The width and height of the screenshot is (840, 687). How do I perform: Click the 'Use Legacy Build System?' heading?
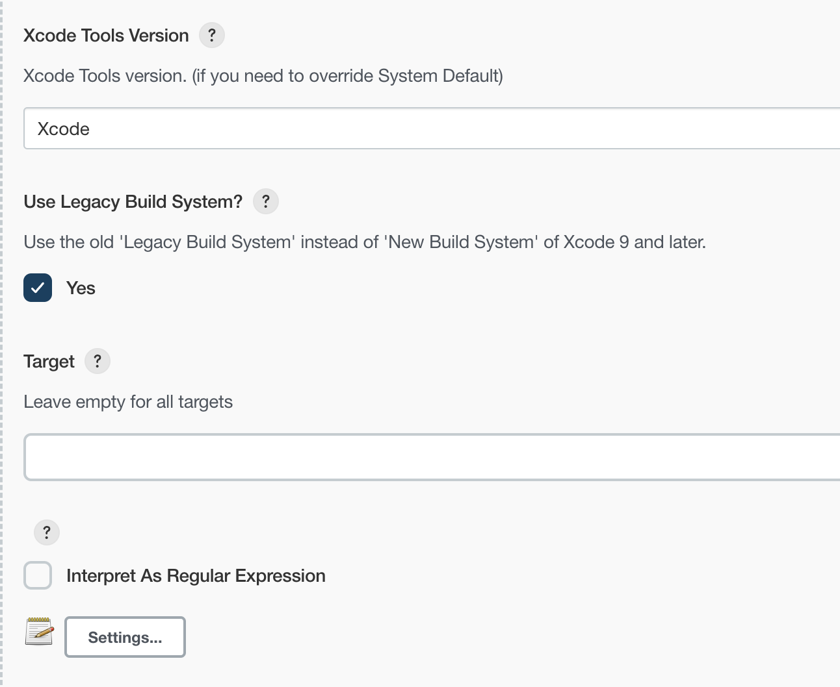133,202
